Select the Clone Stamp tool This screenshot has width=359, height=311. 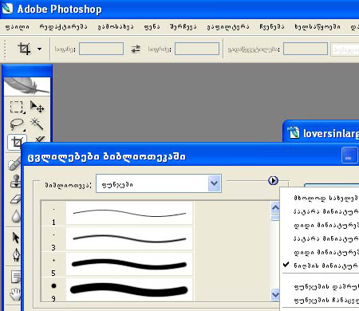coord(16,182)
